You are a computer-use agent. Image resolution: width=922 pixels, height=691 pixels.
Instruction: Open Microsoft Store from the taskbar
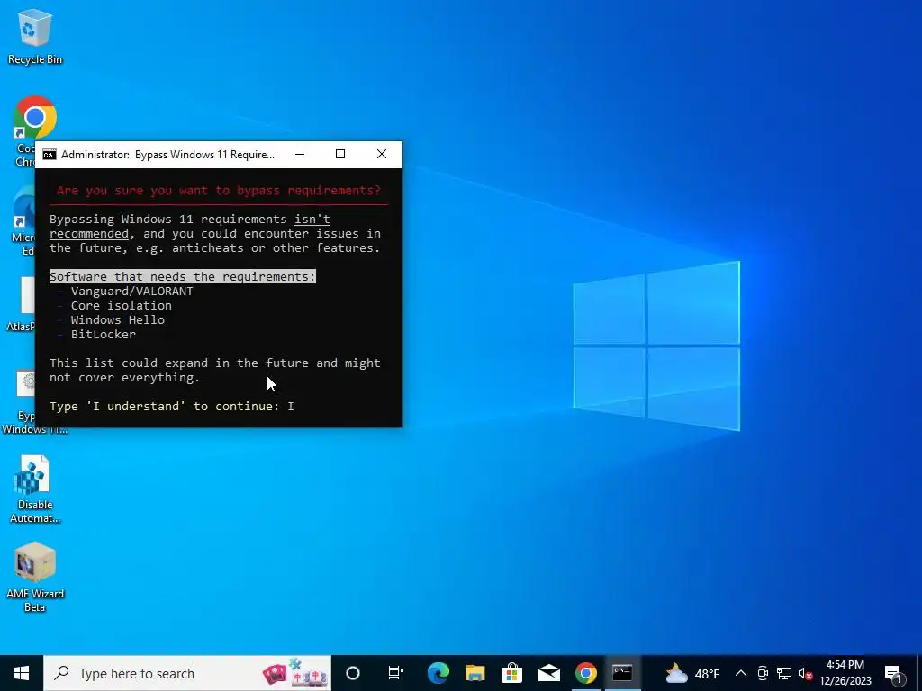pos(512,673)
